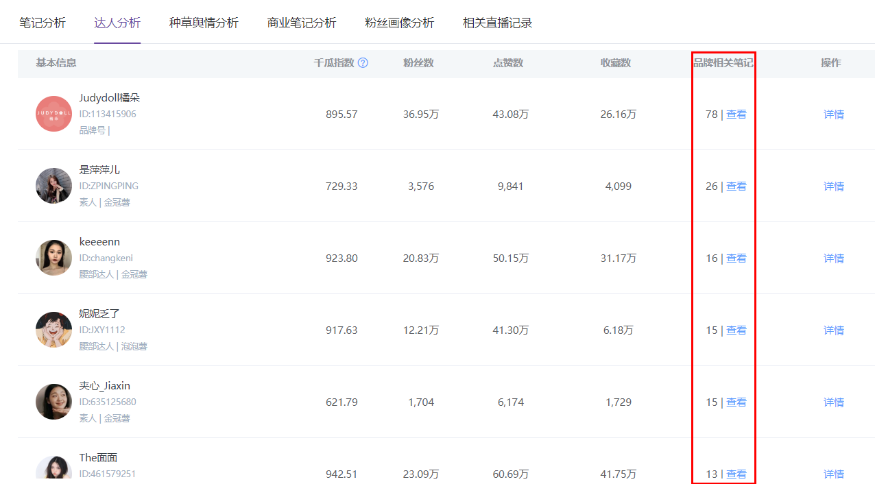Open Judydoll橘朵 brand avatar
This screenshot has width=875, height=484.
tap(53, 114)
